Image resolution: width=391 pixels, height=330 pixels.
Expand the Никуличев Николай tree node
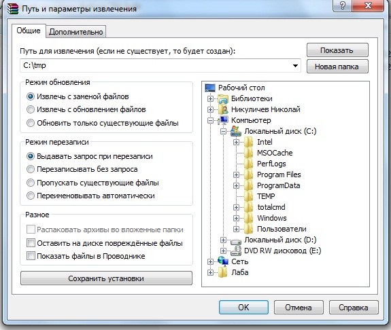[x=210, y=109]
